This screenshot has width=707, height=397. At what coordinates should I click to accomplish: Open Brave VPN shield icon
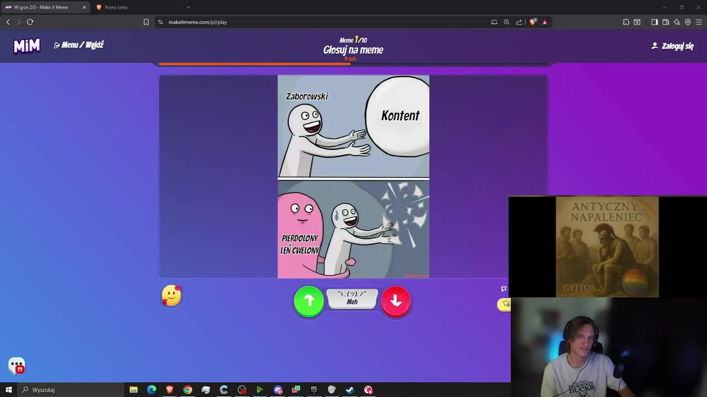(x=688, y=22)
